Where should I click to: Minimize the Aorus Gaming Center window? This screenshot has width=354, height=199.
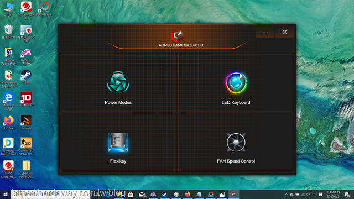point(265,32)
